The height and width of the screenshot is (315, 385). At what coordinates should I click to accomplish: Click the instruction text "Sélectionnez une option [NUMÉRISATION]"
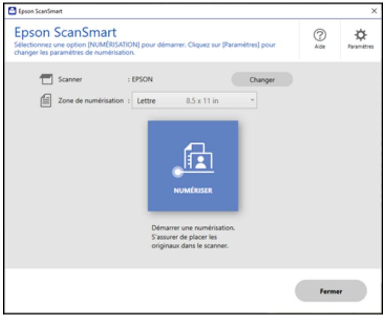tap(77, 45)
